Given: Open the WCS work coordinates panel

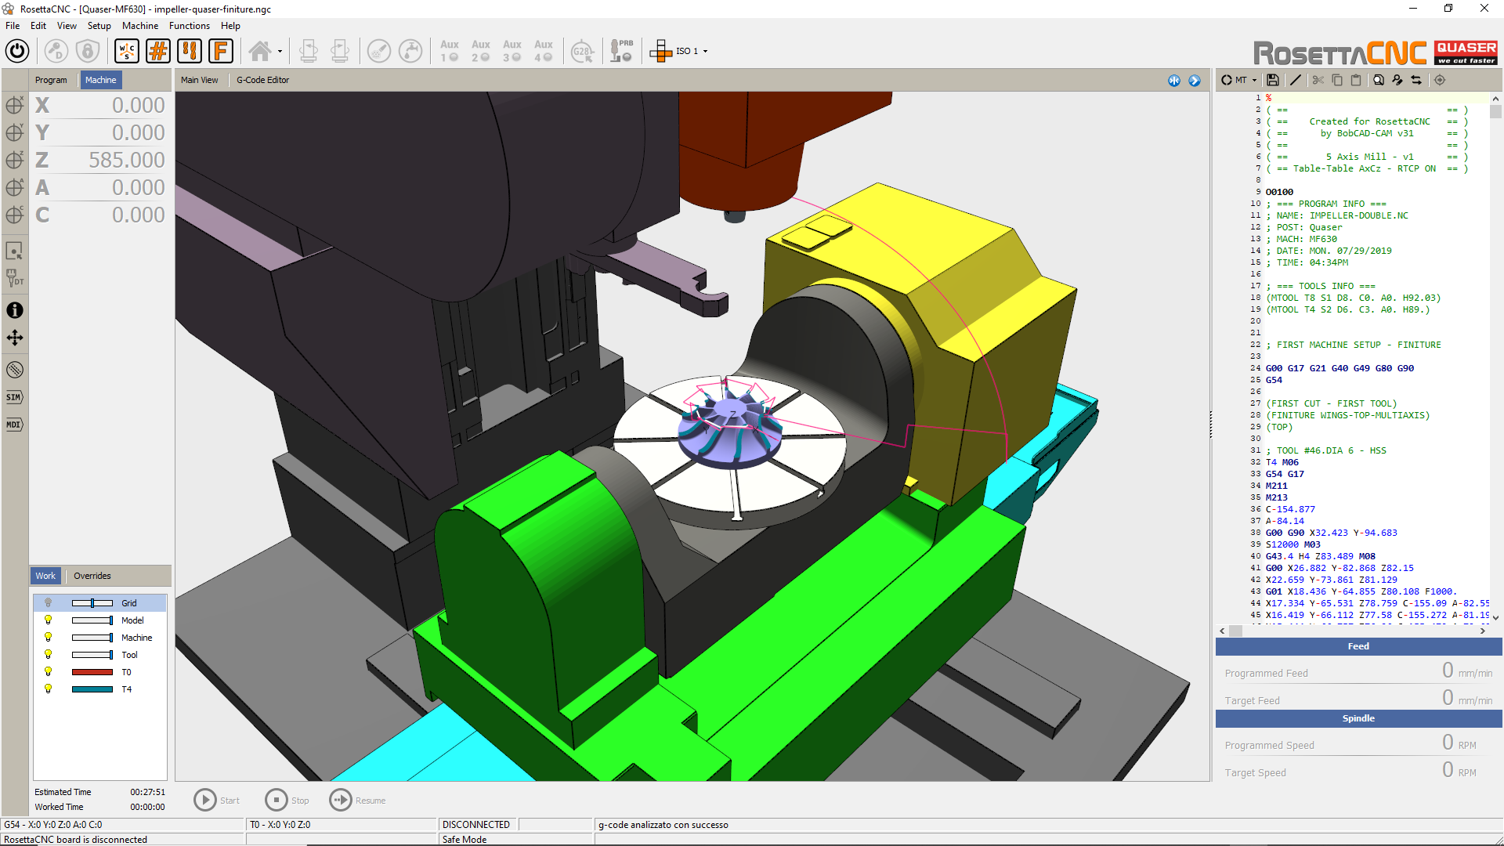Looking at the screenshot, I should click(x=127, y=51).
